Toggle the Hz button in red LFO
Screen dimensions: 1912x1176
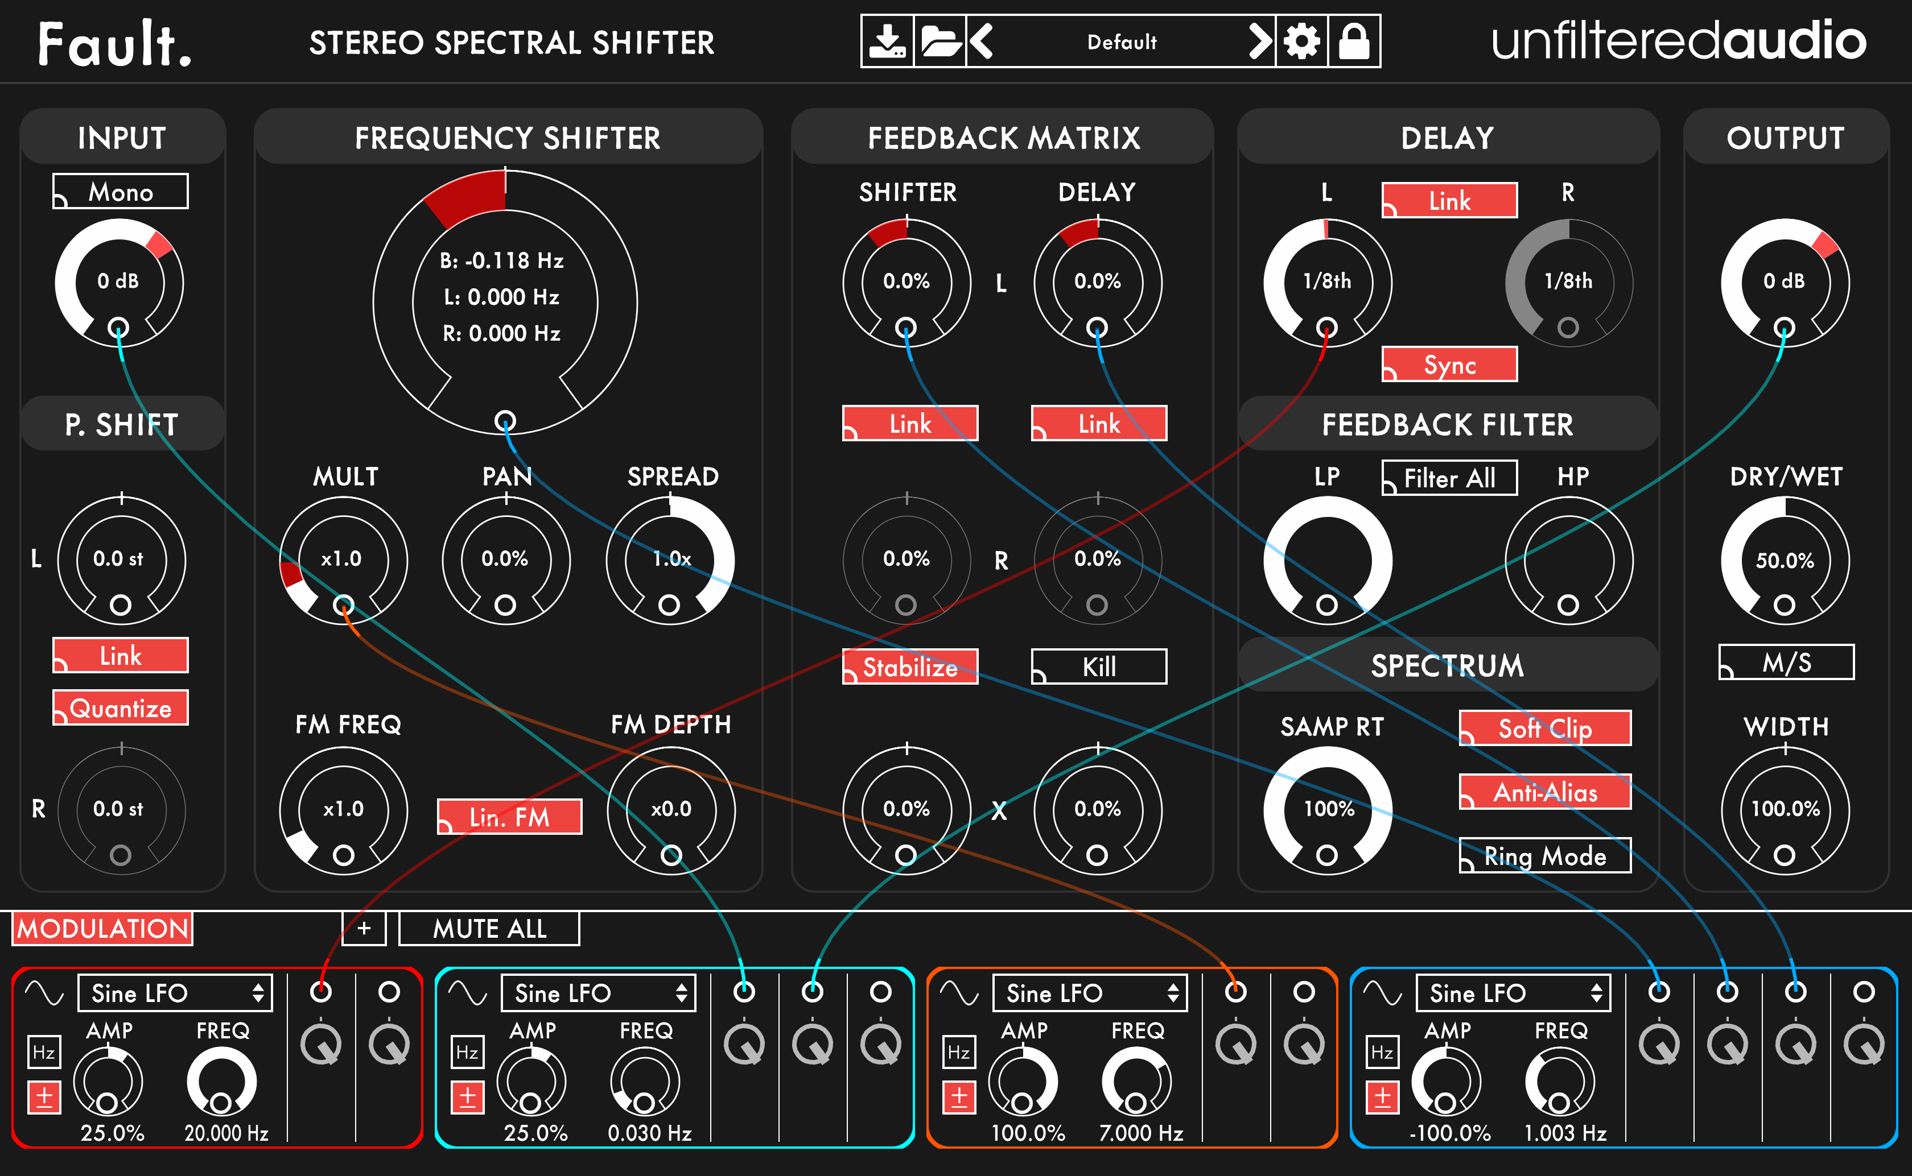tap(44, 1053)
